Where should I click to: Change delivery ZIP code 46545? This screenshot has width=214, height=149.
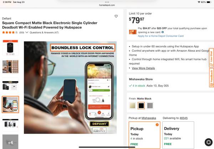[x=183, y=118]
